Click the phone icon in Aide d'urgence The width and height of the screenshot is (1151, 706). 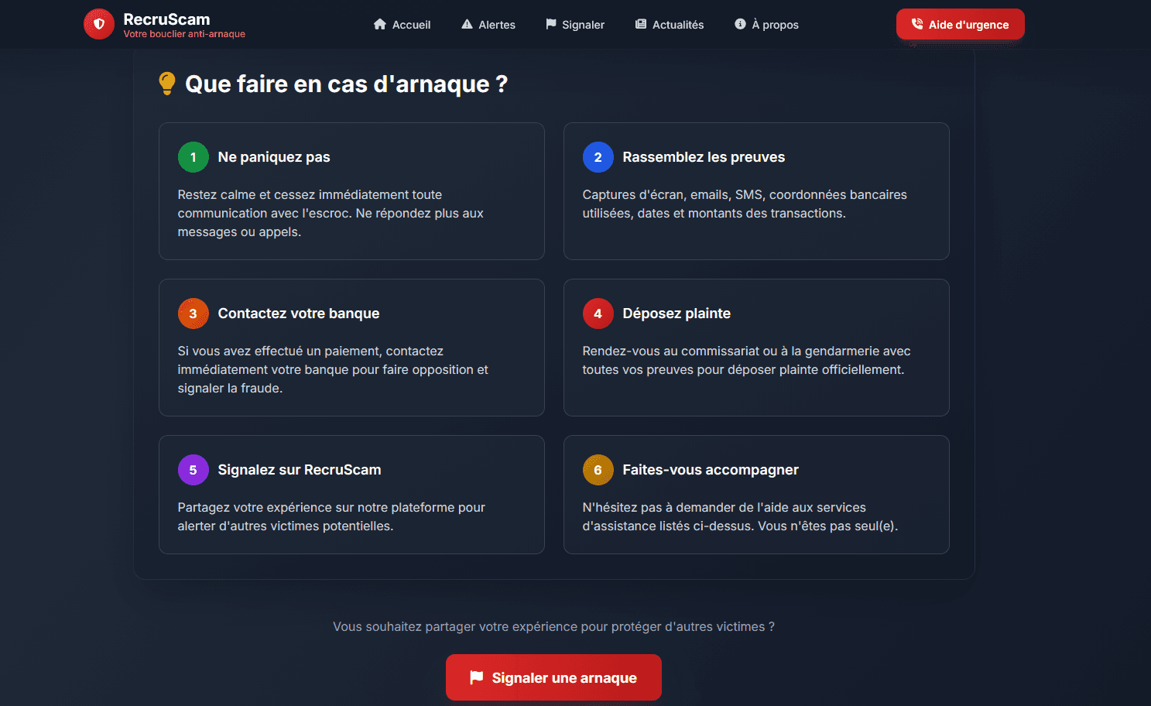click(917, 24)
